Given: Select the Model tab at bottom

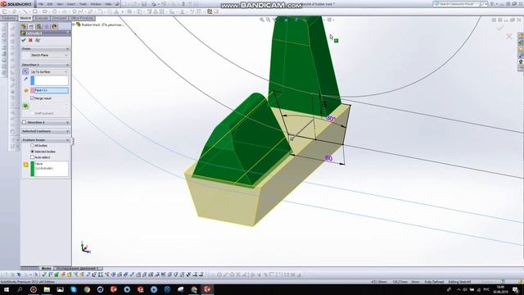Looking at the screenshot, I should click(x=46, y=268).
